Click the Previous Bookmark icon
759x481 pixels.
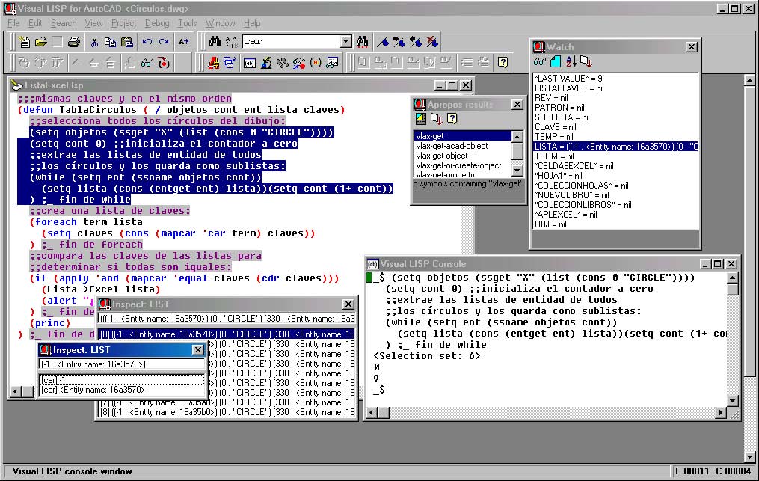(x=416, y=42)
